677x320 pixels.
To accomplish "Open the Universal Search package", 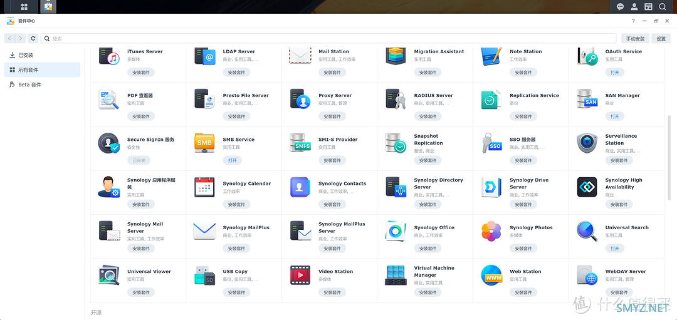I will pos(615,249).
